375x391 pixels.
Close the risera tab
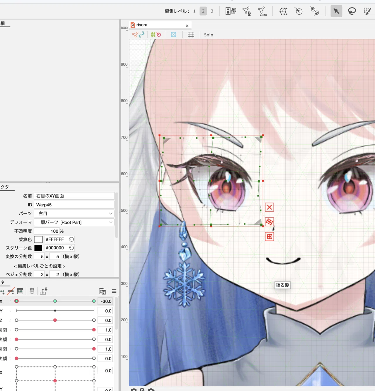pyautogui.click(x=187, y=25)
